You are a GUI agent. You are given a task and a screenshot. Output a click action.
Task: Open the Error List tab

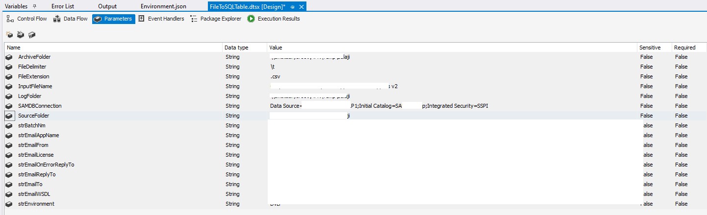[63, 6]
